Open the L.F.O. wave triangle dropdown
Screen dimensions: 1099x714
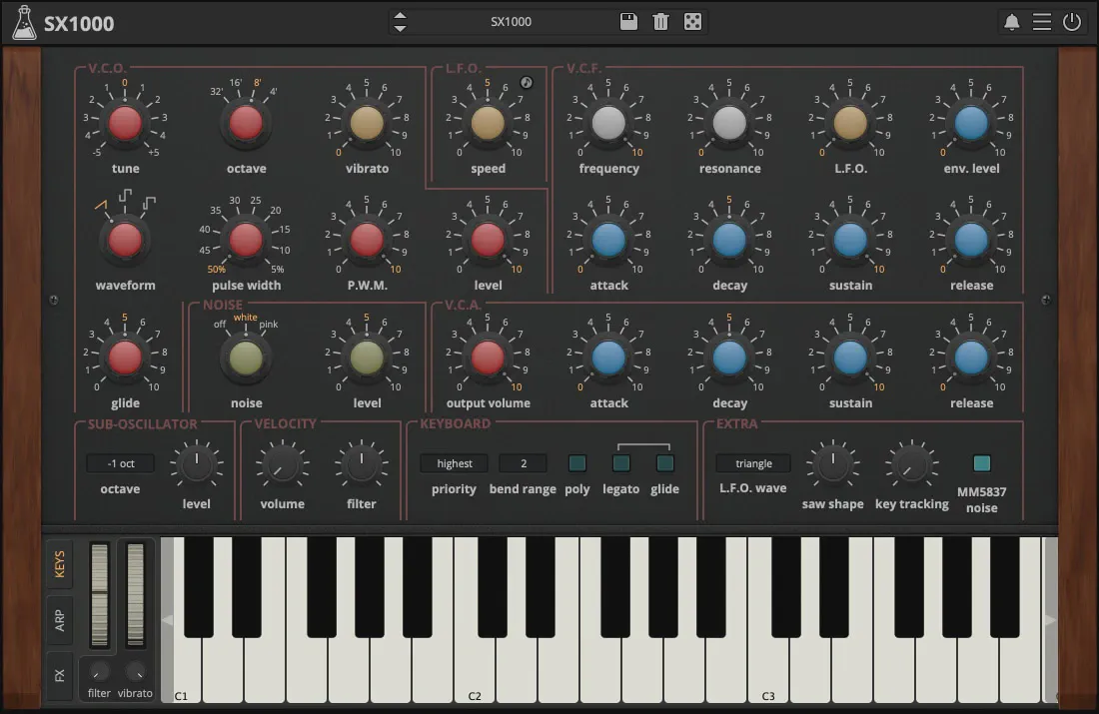(x=753, y=463)
